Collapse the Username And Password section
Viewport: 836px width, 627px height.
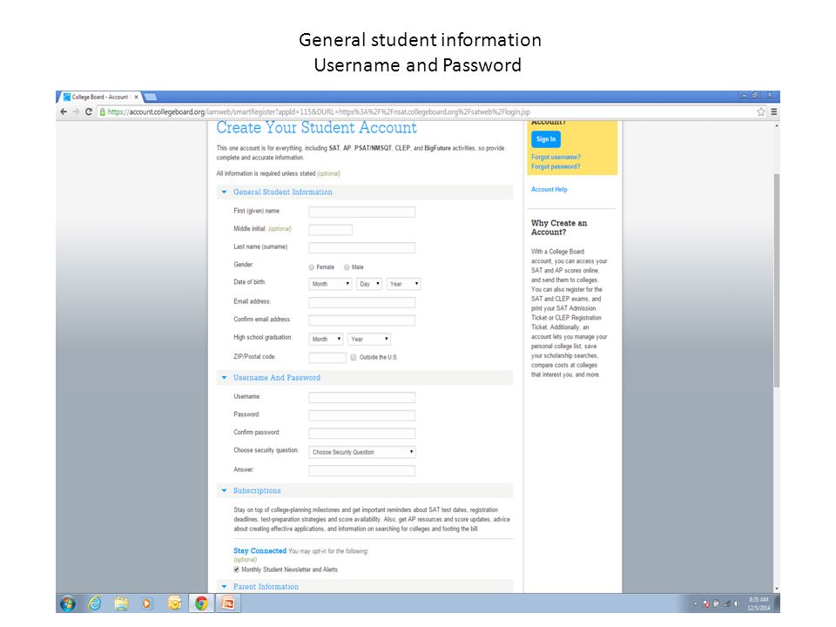coord(224,377)
